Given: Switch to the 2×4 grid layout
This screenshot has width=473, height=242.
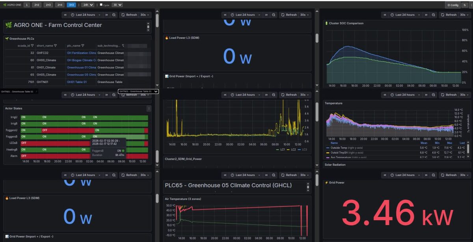Looking at the screenshot, I should (60, 5).
